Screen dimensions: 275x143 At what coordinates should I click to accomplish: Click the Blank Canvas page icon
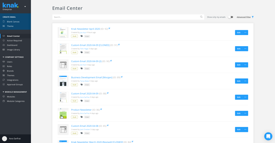coord(4,22)
